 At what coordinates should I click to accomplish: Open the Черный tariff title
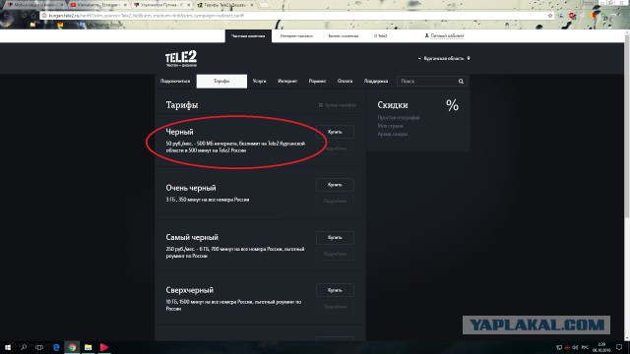(x=179, y=132)
